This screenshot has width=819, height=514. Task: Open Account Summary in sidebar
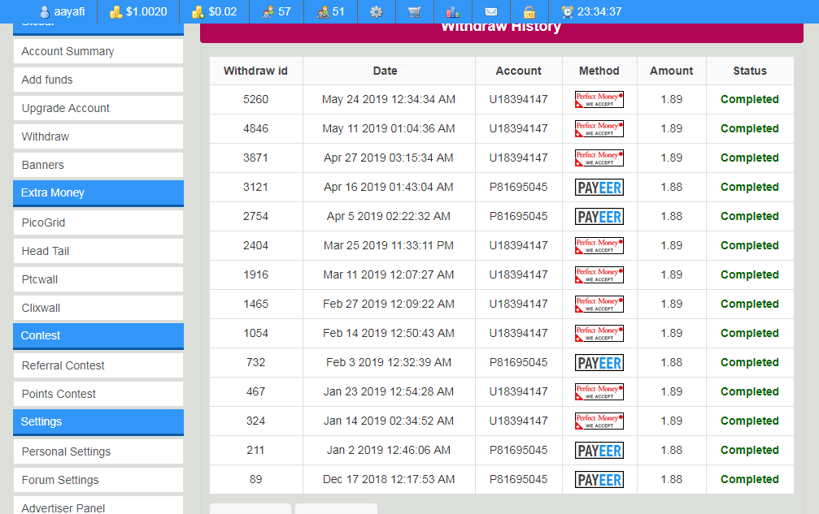[x=98, y=51]
